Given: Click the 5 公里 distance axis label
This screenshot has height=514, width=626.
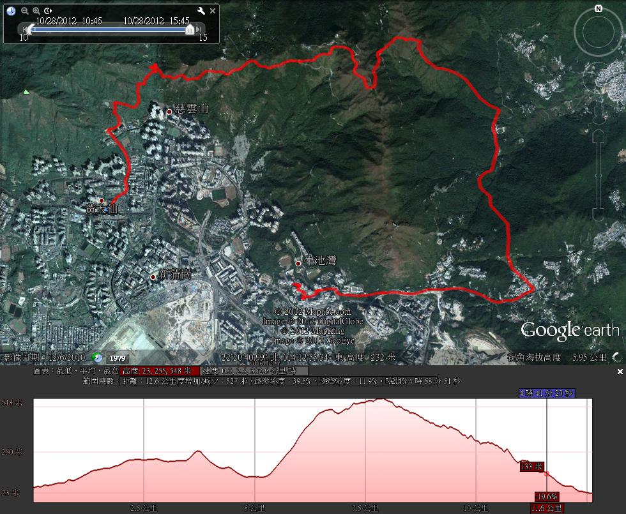Looking at the screenshot, I should click(255, 508).
